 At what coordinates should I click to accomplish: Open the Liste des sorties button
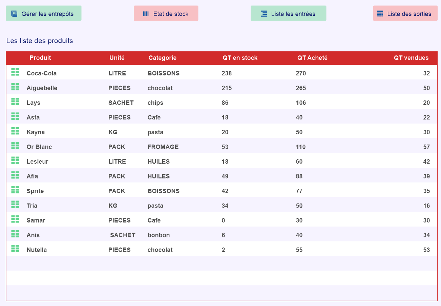405,13
